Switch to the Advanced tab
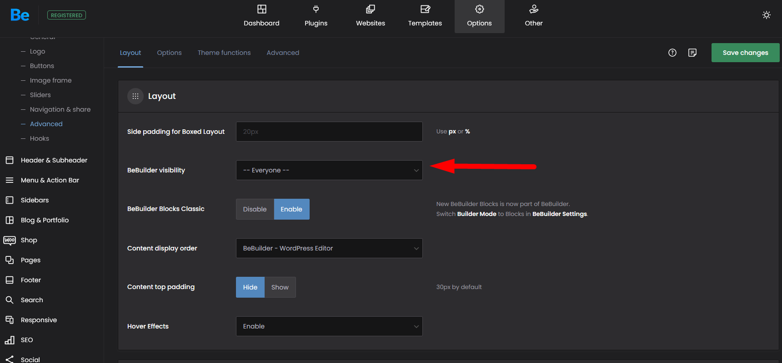 pyautogui.click(x=283, y=53)
